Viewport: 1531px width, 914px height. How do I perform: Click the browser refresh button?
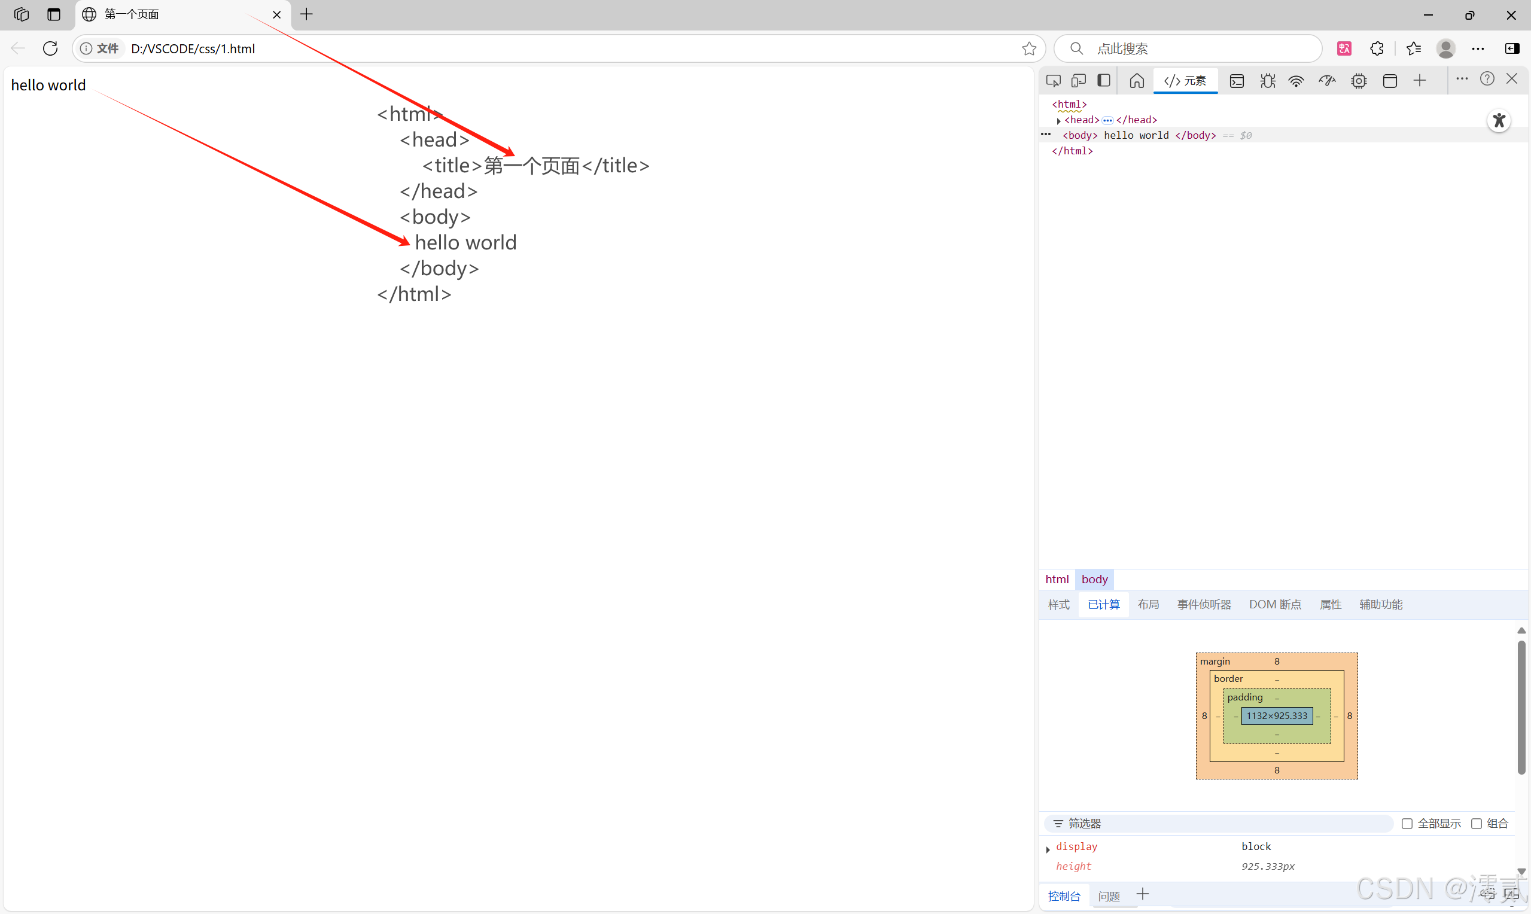(50, 48)
